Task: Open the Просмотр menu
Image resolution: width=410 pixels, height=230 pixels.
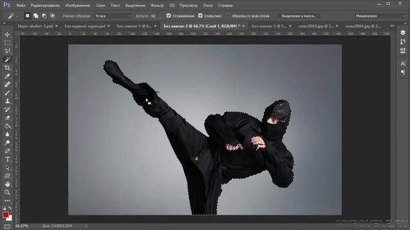Action: pos(188,5)
